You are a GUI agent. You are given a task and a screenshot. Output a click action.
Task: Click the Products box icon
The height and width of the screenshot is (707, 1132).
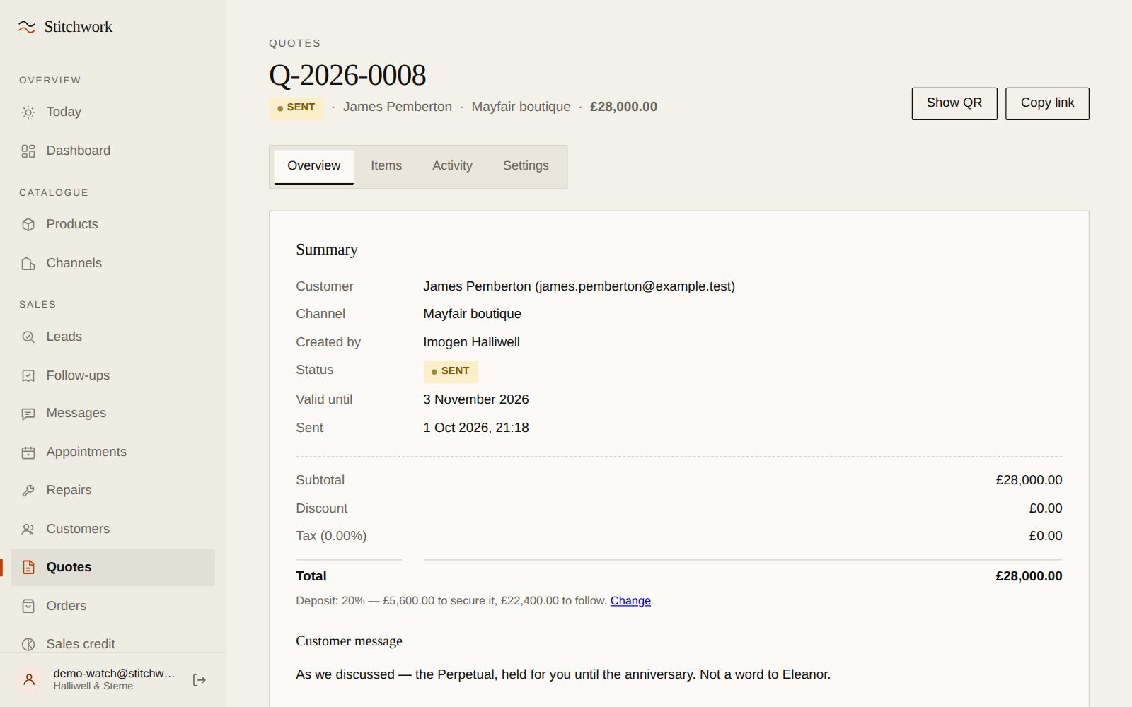point(28,225)
